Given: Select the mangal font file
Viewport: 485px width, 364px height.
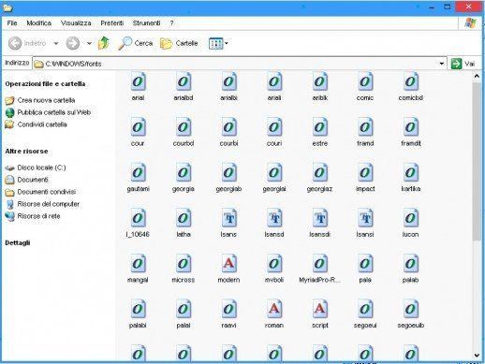Looking at the screenshot, I should click(138, 269).
